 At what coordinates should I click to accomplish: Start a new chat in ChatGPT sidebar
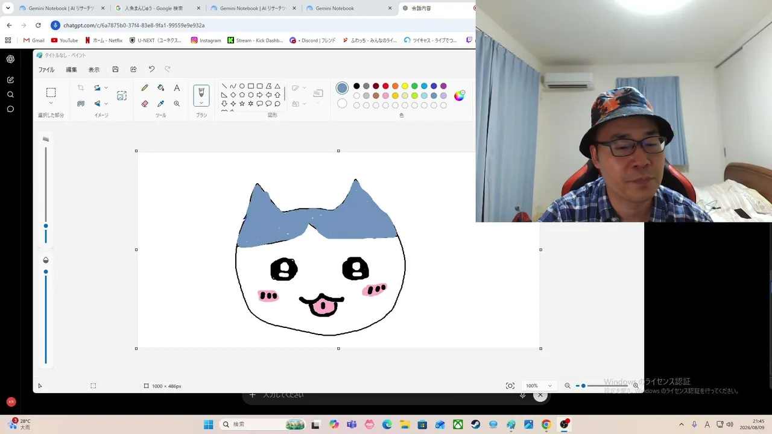[10, 80]
